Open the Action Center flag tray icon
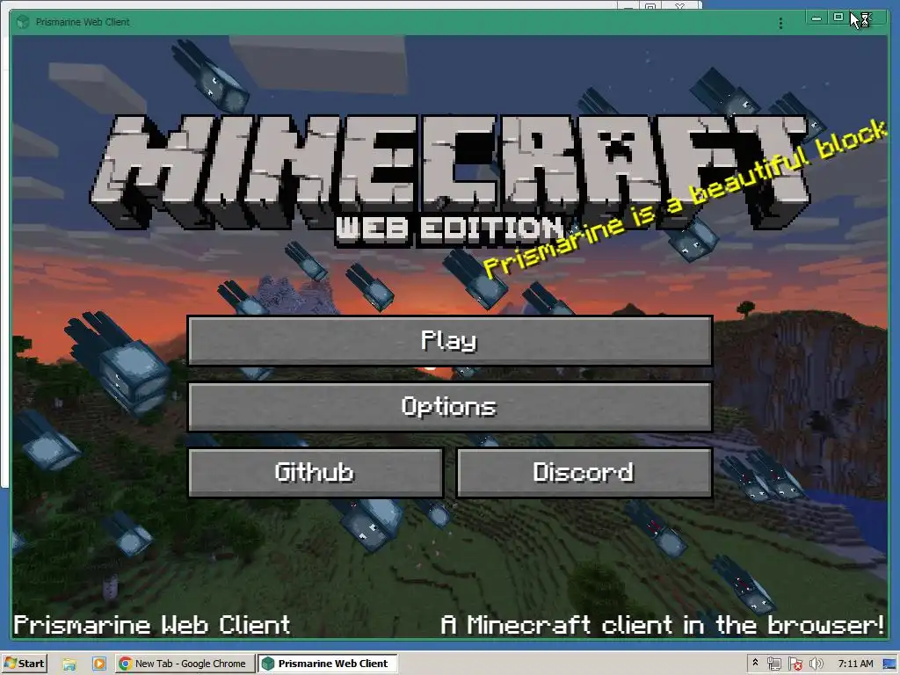900x675 pixels. click(x=795, y=664)
